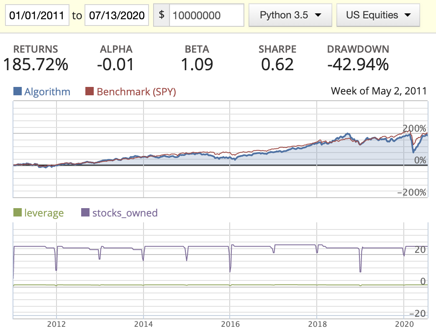This screenshot has height=331, width=436.
Task: Click the start date field 01/01/2011
Action: [37, 15]
